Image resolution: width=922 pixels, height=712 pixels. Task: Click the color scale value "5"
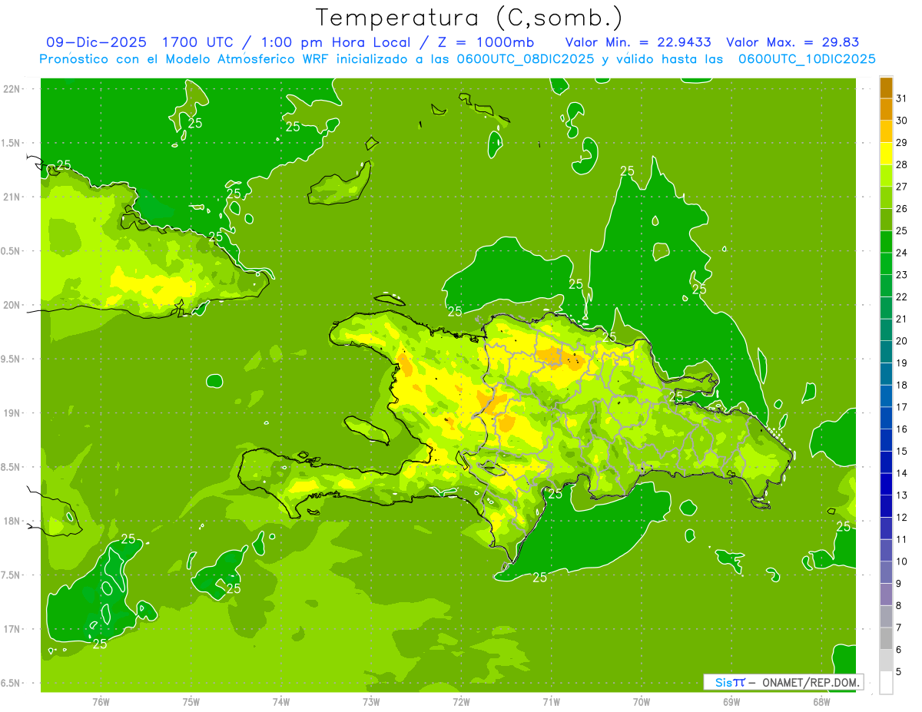click(x=899, y=671)
